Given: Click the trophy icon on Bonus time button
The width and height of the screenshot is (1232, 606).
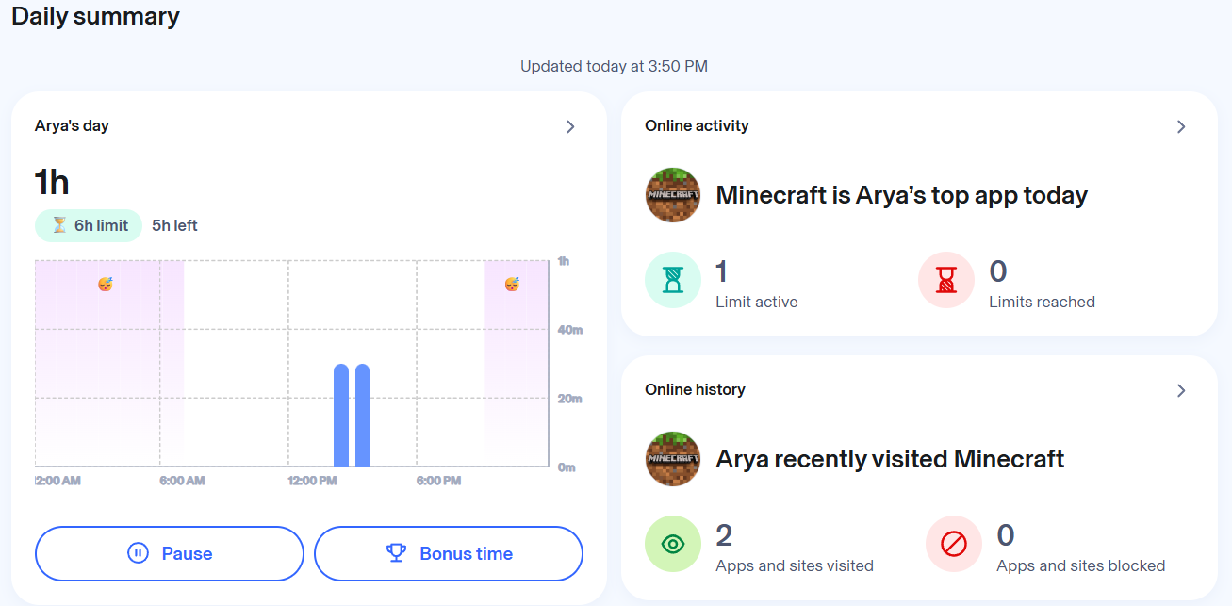Looking at the screenshot, I should (397, 553).
